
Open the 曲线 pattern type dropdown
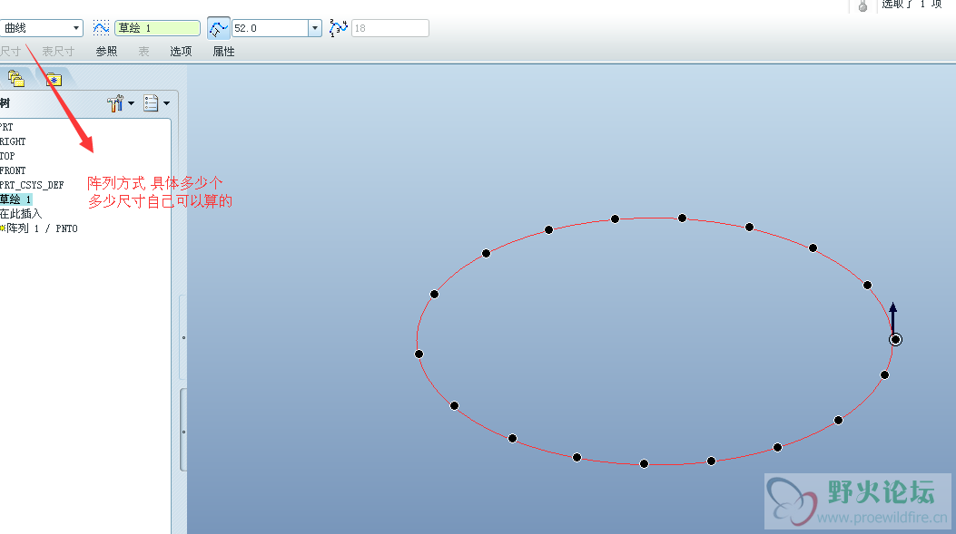coord(41,28)
